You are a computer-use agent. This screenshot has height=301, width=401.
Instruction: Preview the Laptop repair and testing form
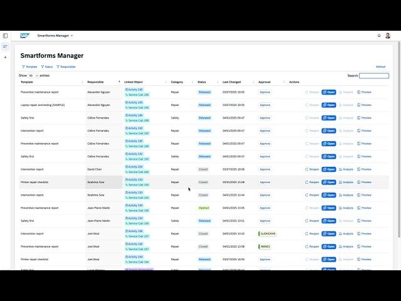click(x=364, y=105)
